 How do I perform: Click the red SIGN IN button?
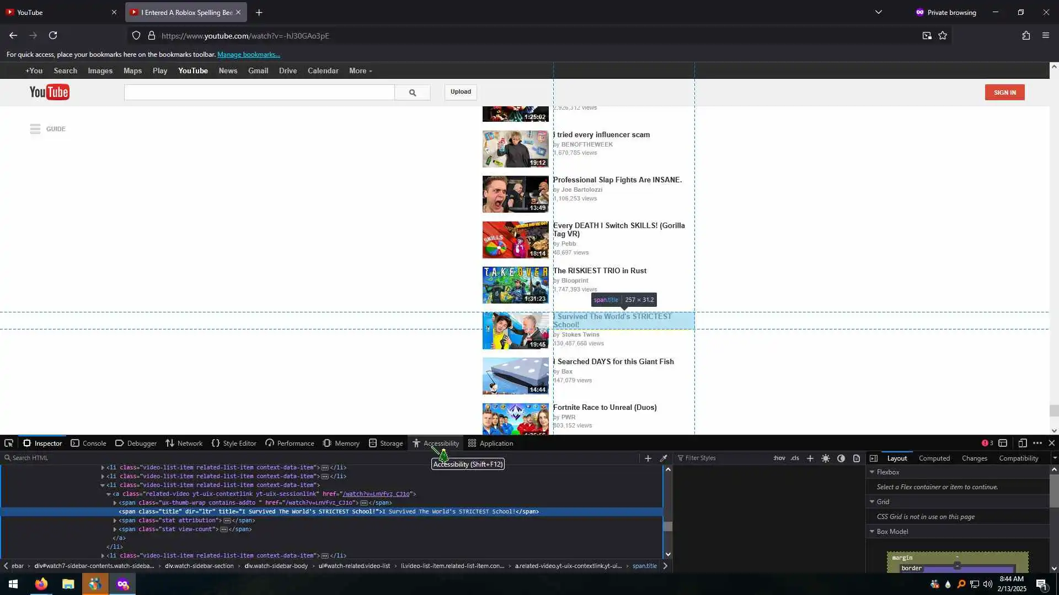pos(1004,93)
